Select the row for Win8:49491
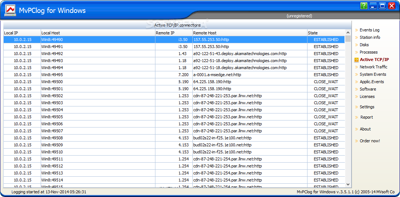Image resolution: width=400 pixels, height=197 pixels. [x=174, y=47]
